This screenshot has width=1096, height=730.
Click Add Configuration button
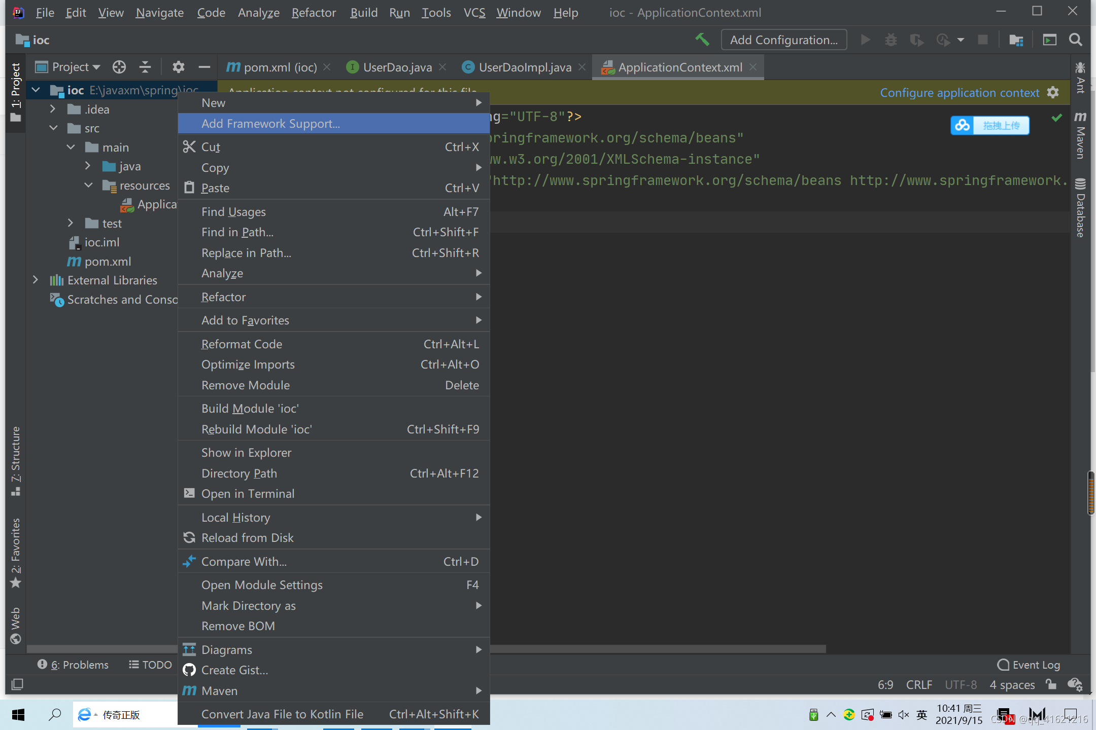[x=783, y=40]
